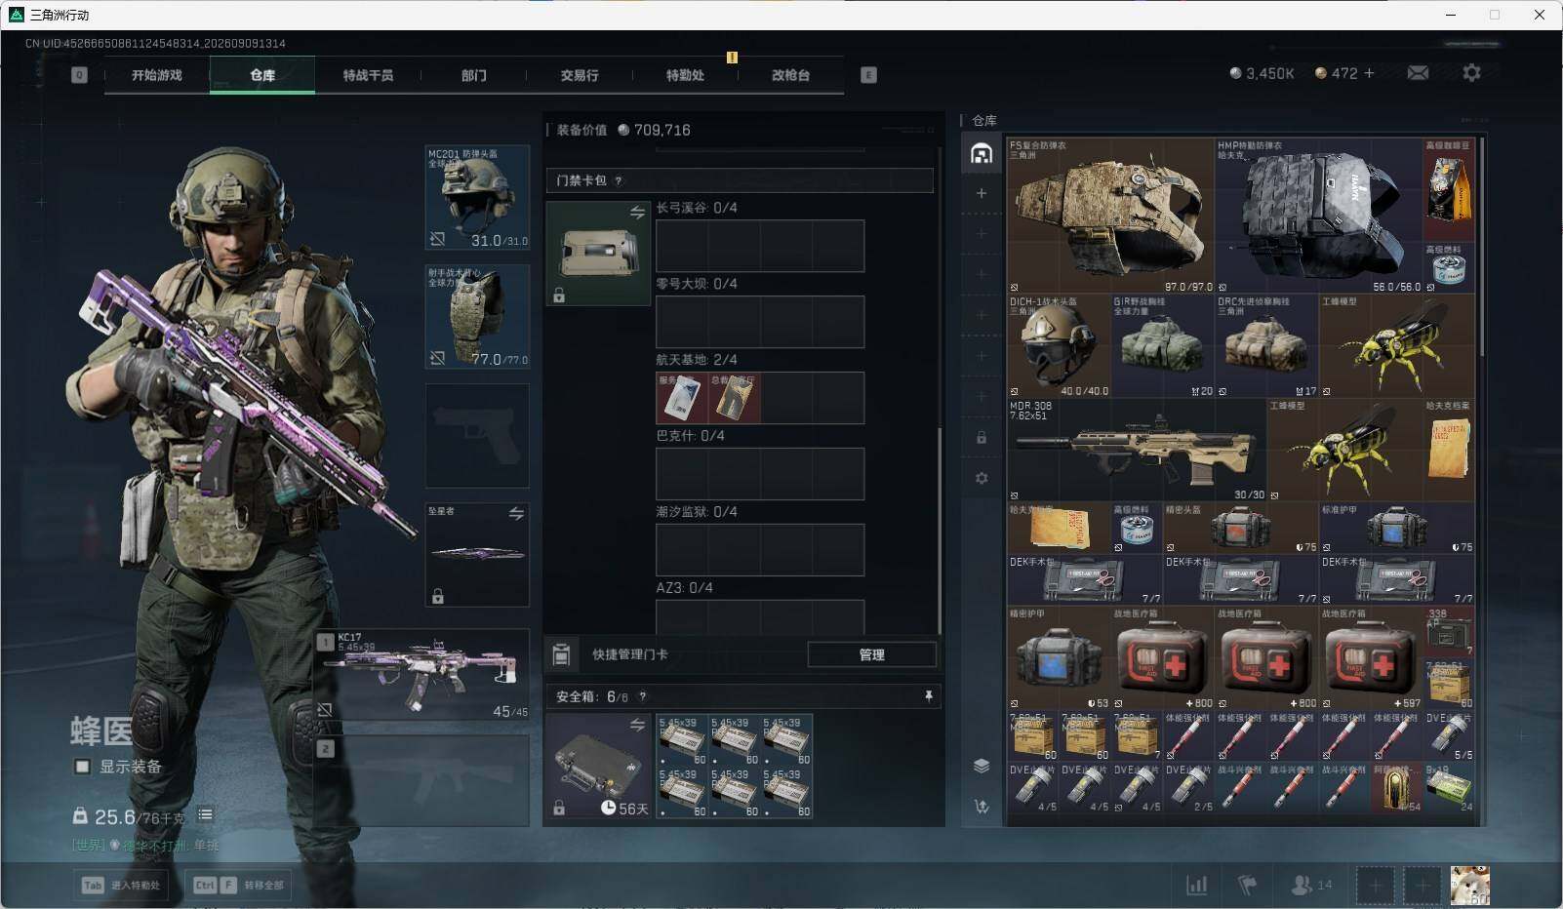The width and height of the screenshot is (1563, 909).
Task: Swap the 坠星者 melee weapon
Action: [x=516, y=514]
